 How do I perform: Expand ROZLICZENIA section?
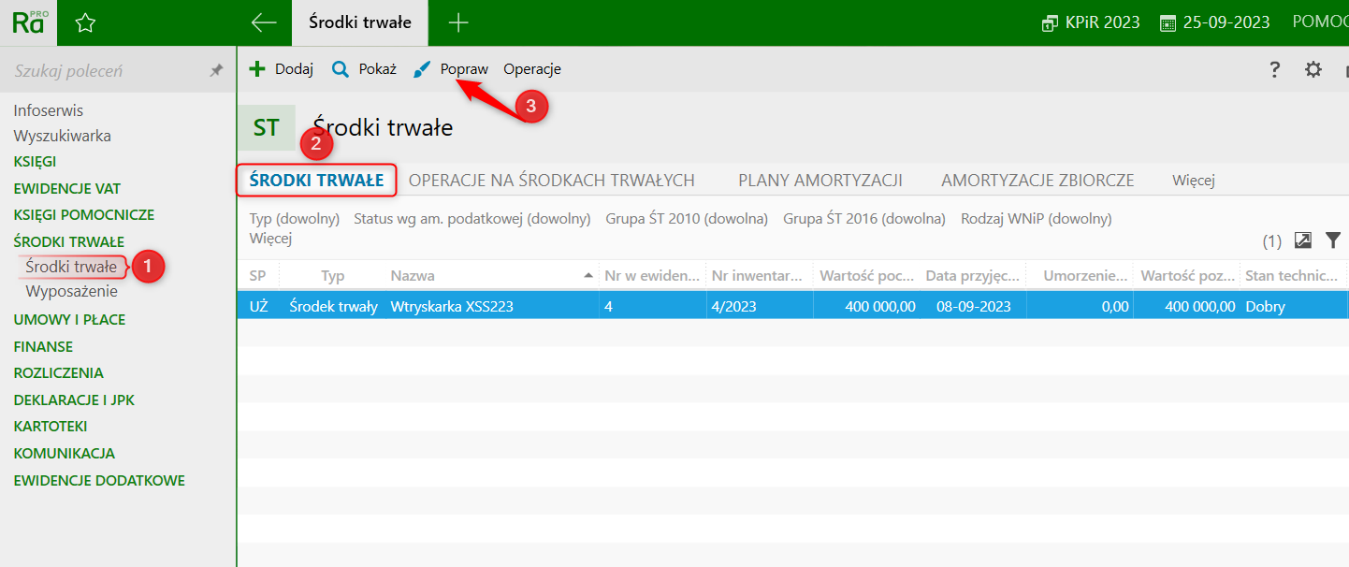[x=58, y=372]
